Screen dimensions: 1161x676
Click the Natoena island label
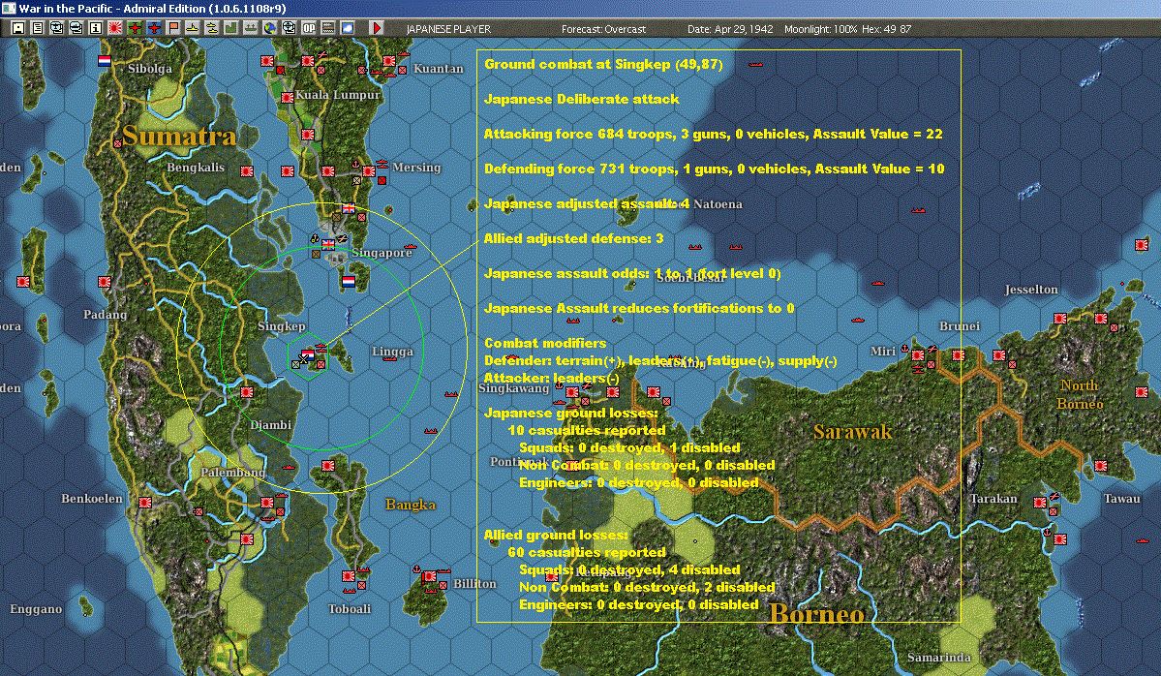pos(718,204)
